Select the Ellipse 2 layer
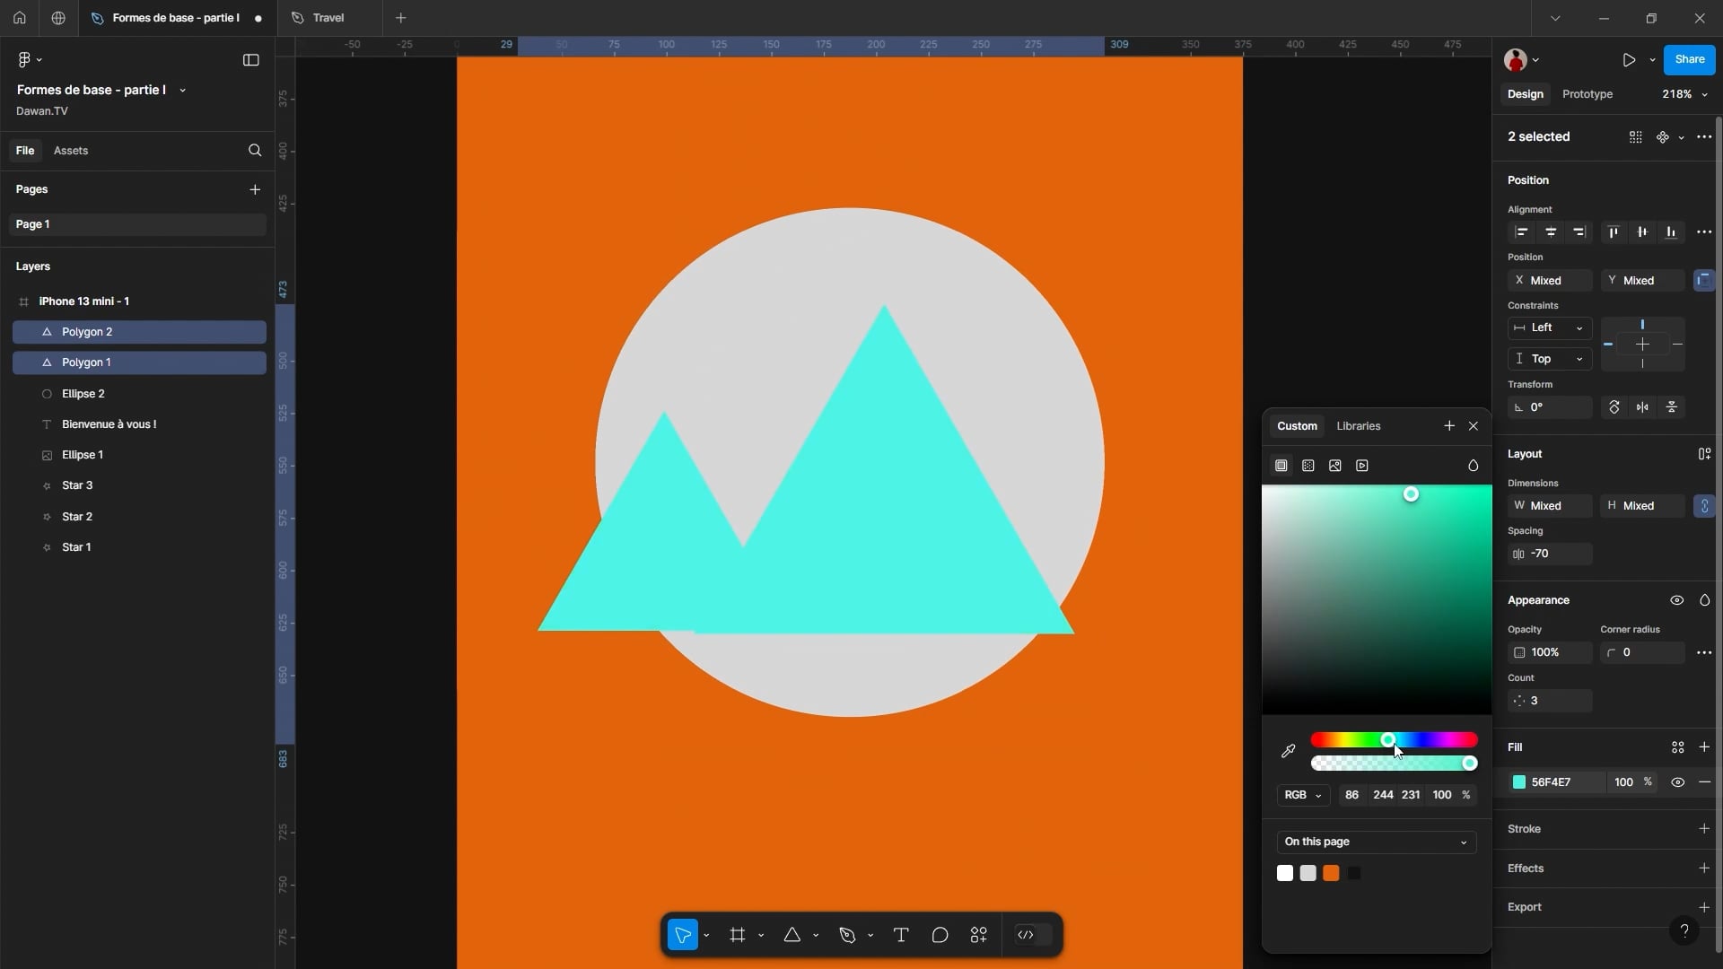Viewport: 1723px width, 969px height. point(83,394)
